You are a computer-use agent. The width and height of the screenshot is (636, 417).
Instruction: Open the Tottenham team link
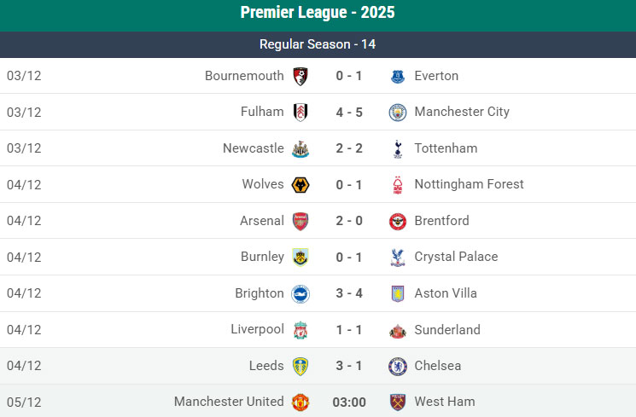pyautogui.click(x=446, y=148)
